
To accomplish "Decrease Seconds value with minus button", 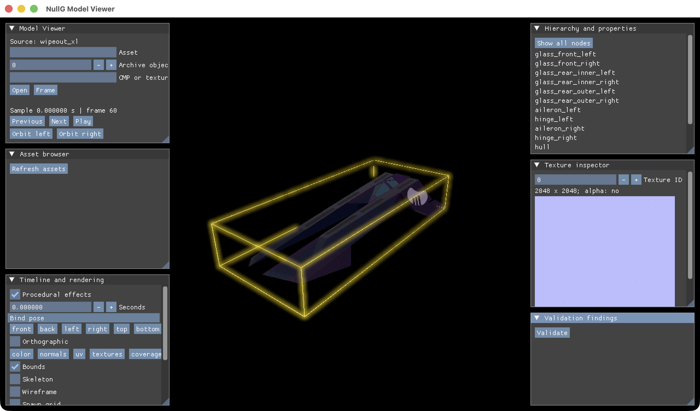I will tap(99, 307).
